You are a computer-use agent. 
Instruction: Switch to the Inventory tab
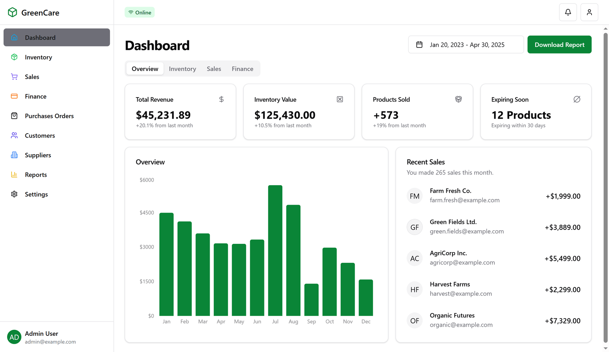[x=182, y=69]
